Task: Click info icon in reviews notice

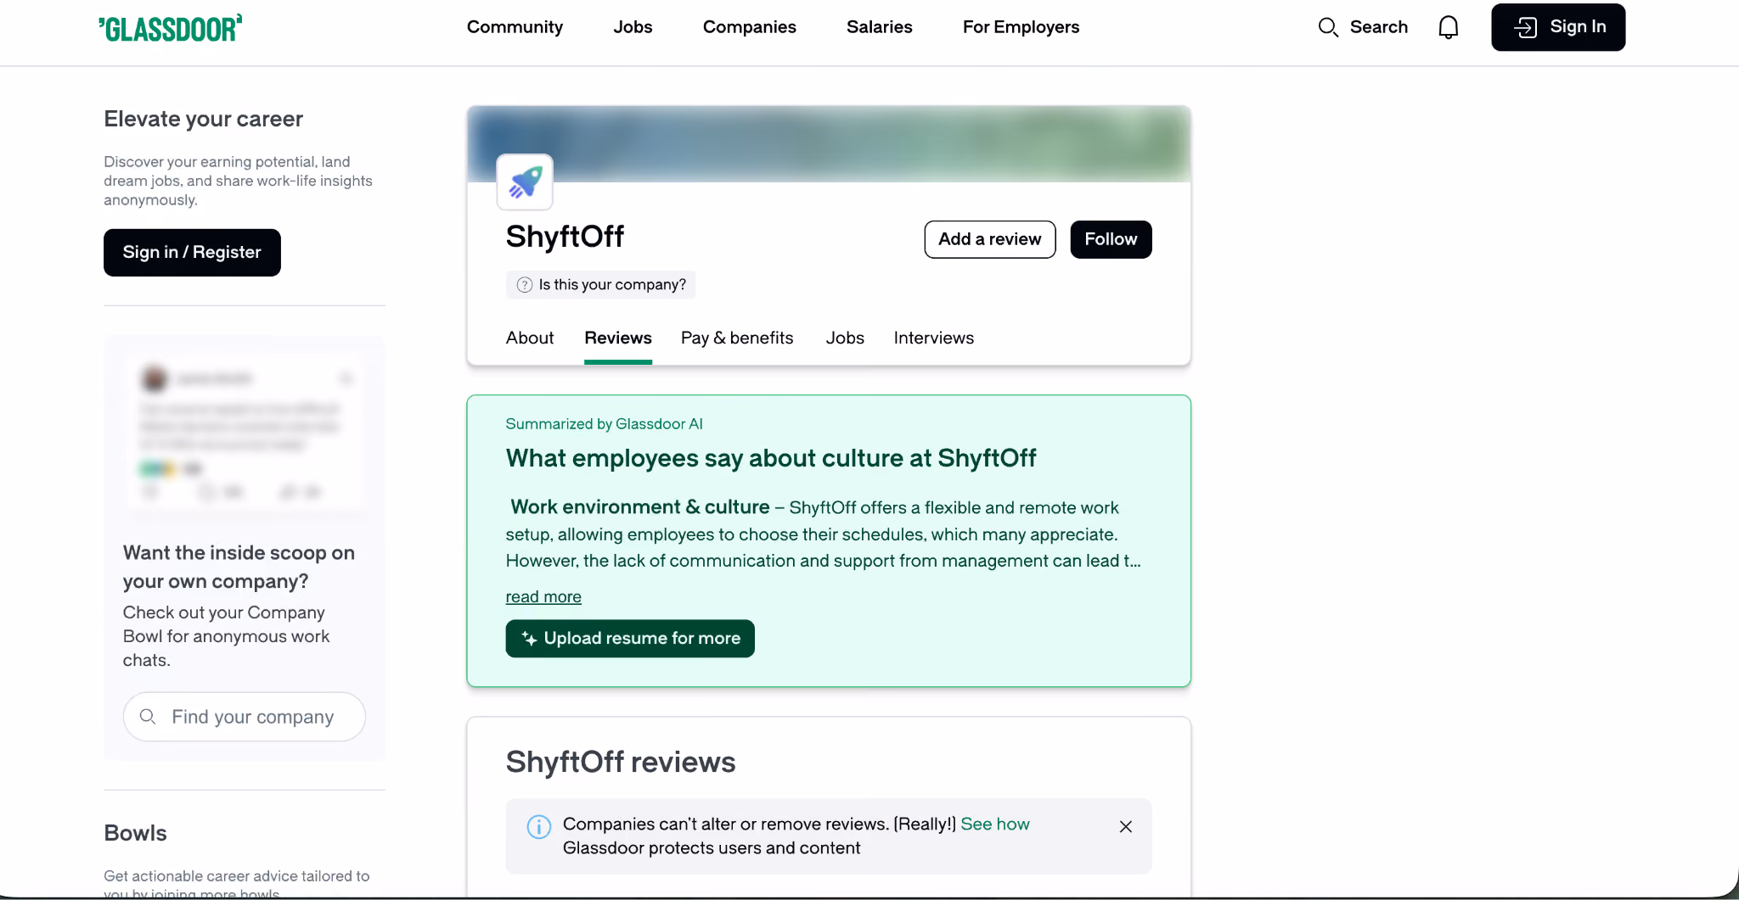Action: tap(539, 826)
